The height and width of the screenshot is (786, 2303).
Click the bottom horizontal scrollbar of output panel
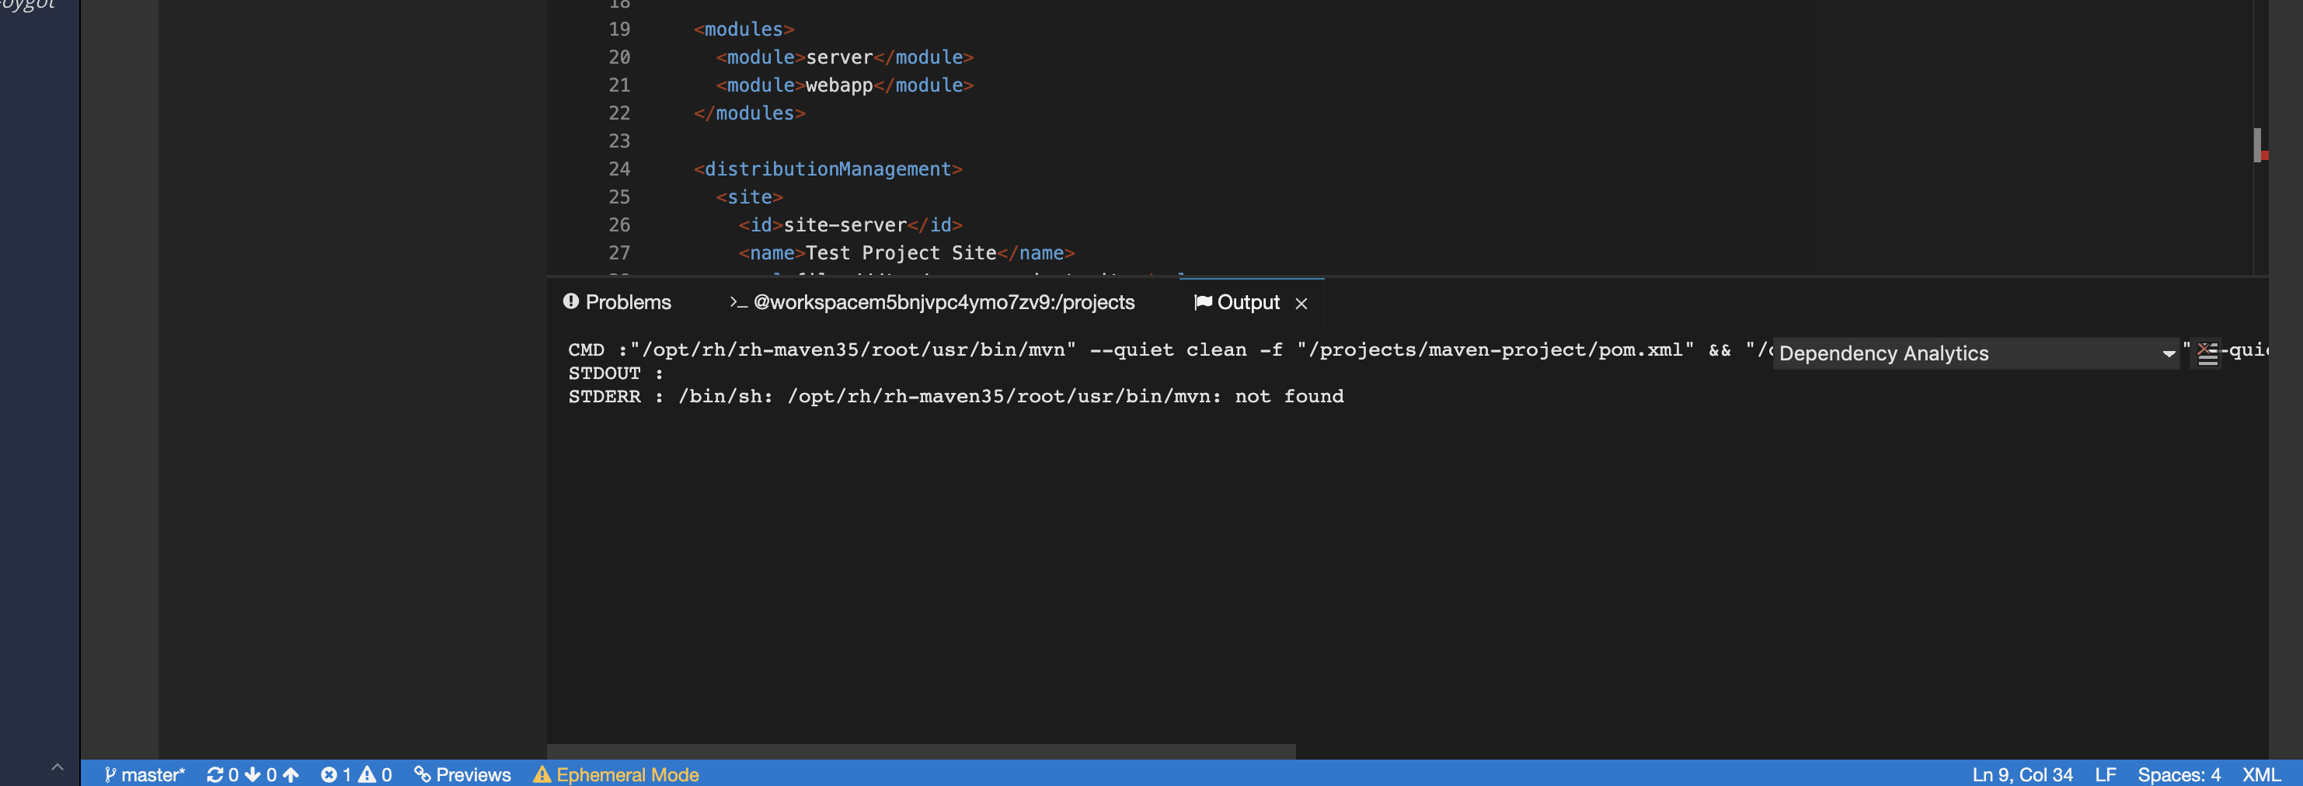(x=921, y=751)
